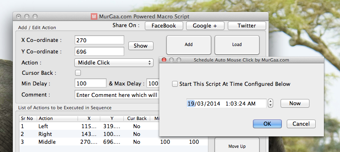Click the Max Delay field

[153, 83]
